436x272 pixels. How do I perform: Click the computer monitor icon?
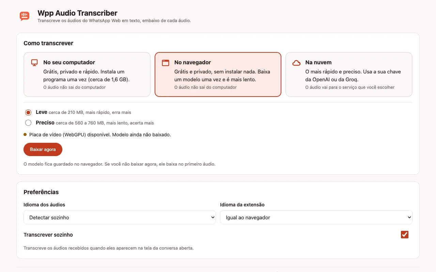click(34, 63)
